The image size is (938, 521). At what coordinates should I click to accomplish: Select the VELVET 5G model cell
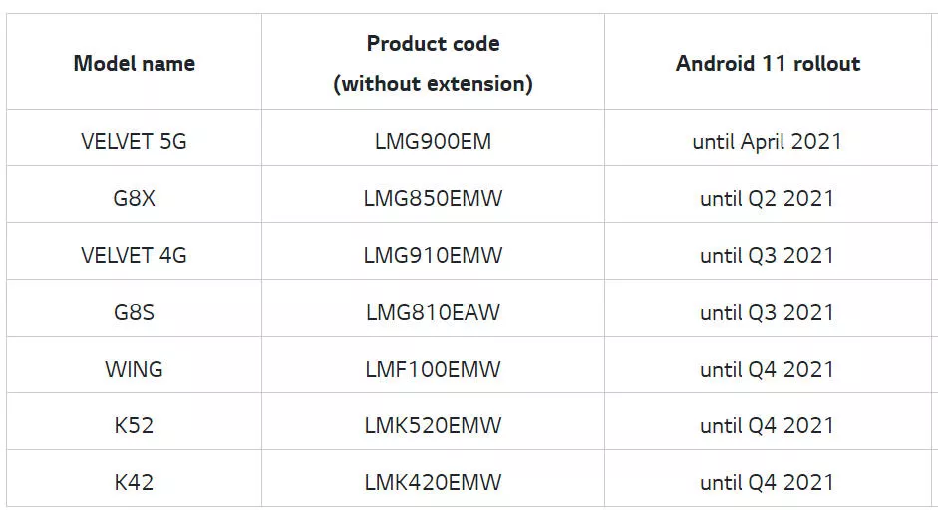134,141
